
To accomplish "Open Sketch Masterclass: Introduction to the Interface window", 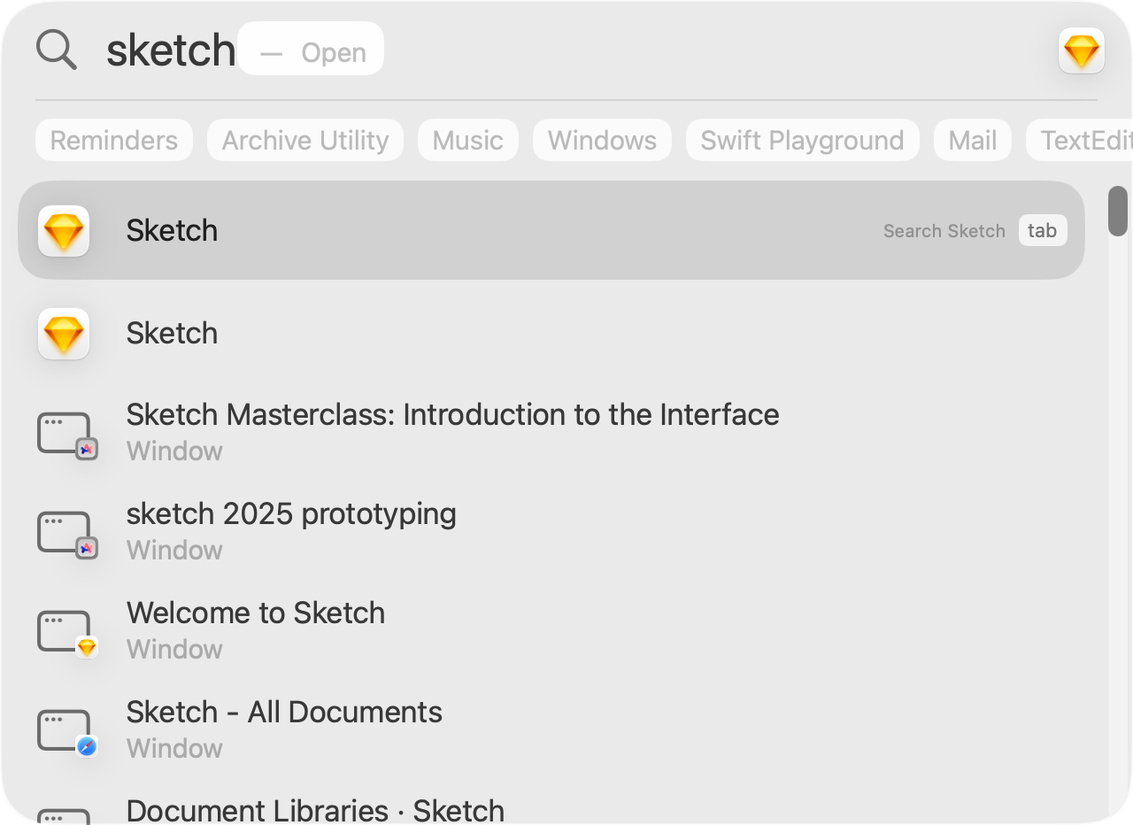I will (452, 415).
